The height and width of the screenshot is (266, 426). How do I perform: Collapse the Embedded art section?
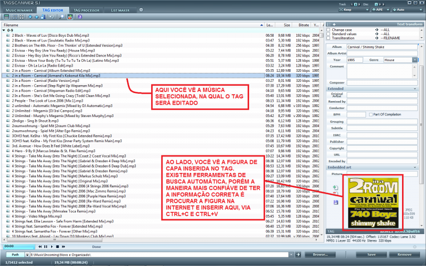[x=415, y=168]
